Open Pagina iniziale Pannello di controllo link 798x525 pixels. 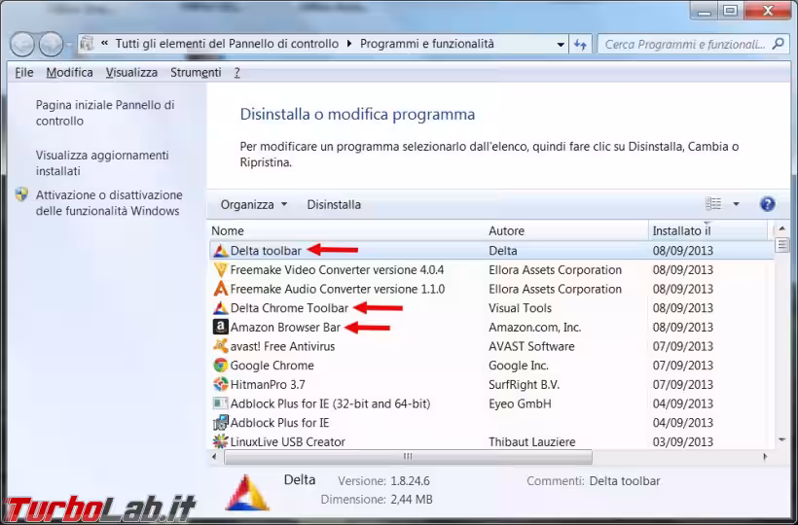pyautogui.click(x=105, y=113)
